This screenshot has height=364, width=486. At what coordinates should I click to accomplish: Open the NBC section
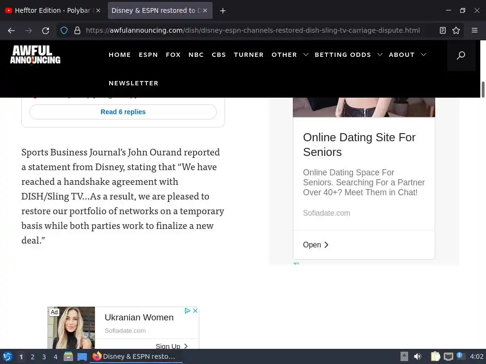(x=196, y=55)
